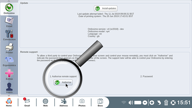Open the Email settings in the sidebar
The image size is (192, 108).
click(9, 22)
